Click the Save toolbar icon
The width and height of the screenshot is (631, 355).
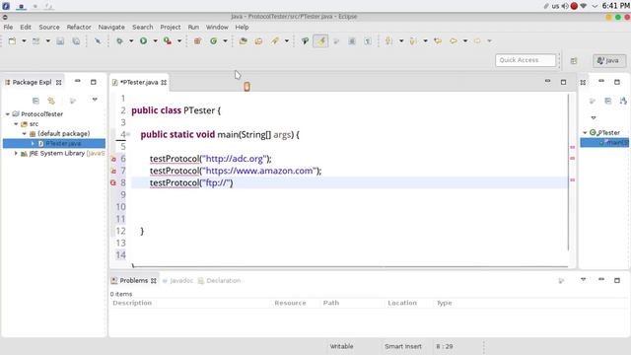(x=60, y=40)
